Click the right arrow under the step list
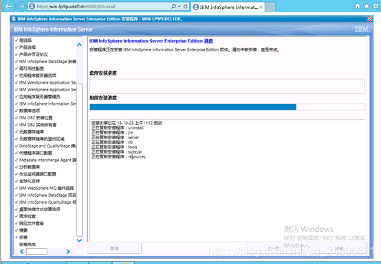 point(68,252)
